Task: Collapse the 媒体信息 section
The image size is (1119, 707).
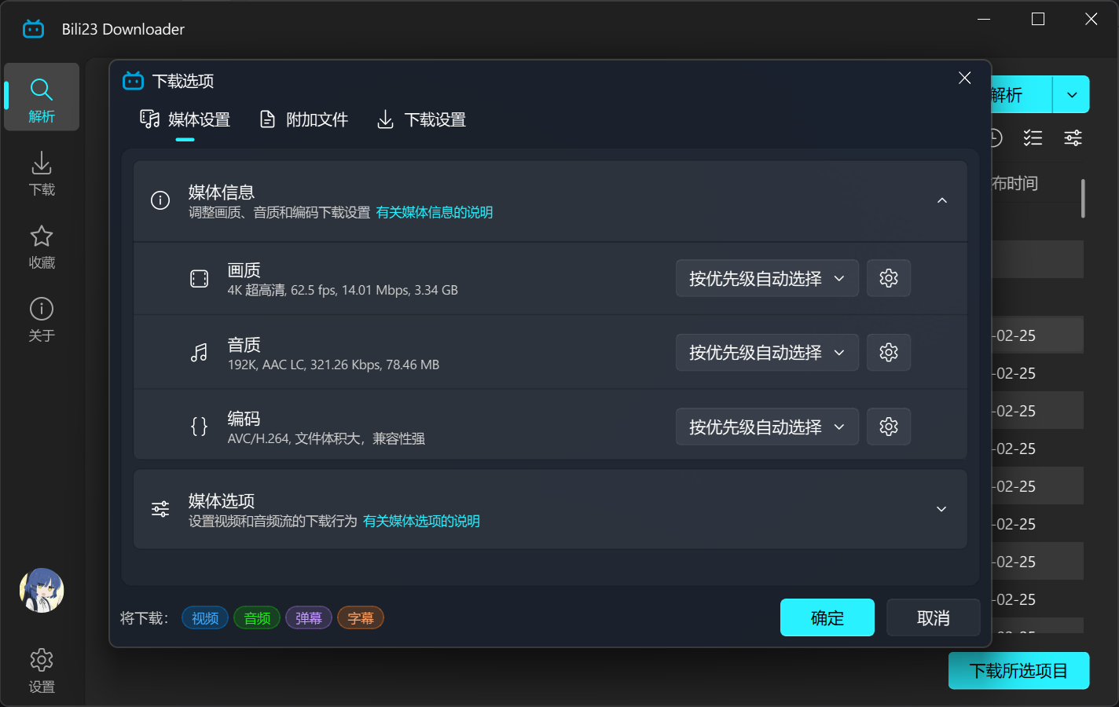Action: [942, 200]
